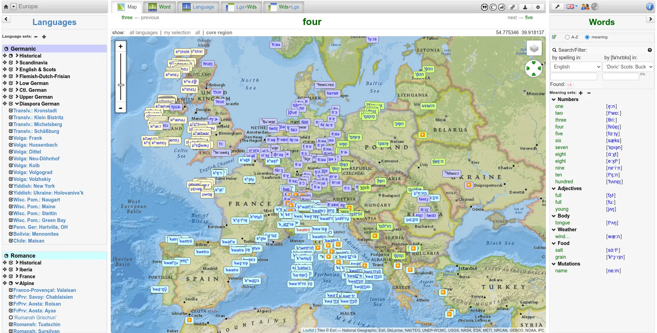
Task: Select the wrench tool icon
Action: pos(557,6)
